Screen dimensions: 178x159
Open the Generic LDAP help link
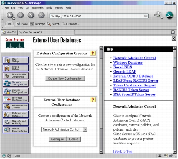(x=125, y=71)
